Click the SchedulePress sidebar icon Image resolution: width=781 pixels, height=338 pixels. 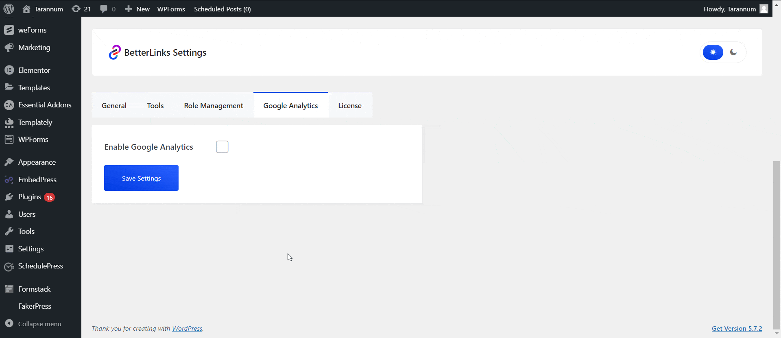coord(9,266)
